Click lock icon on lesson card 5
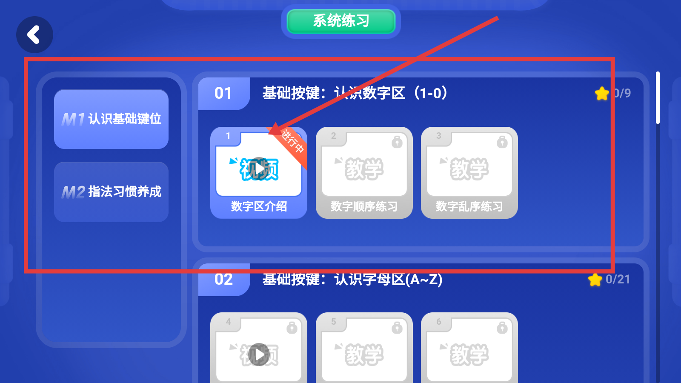 (397, 327)
